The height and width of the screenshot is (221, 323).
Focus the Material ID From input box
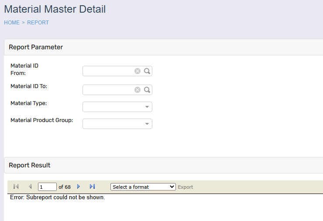(108, 71)
